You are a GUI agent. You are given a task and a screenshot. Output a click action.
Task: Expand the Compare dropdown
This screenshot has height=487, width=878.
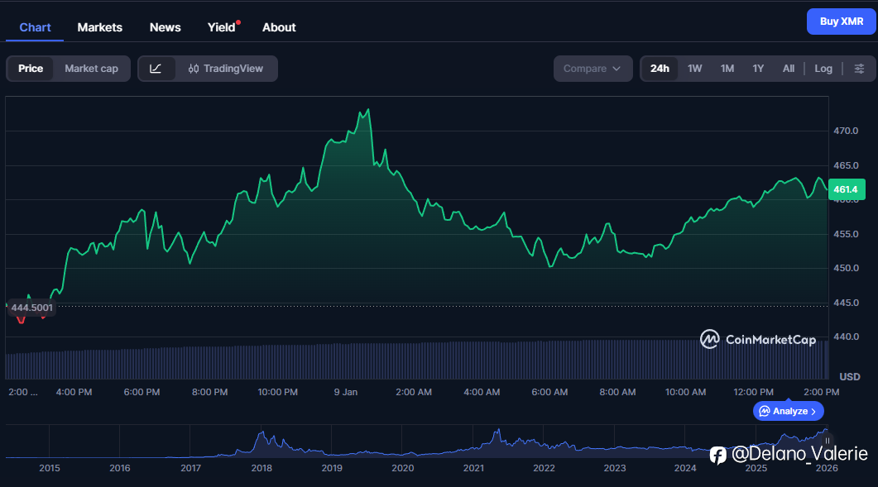(x=593, y=69)
